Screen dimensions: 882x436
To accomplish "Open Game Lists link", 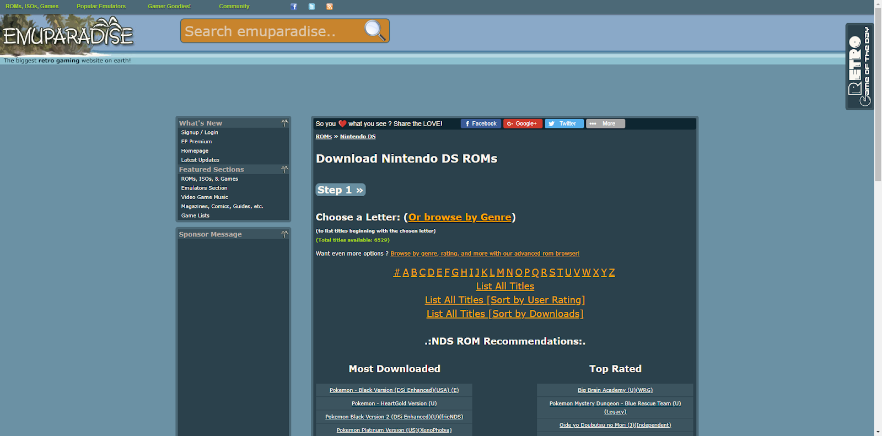I will point(195,216).
